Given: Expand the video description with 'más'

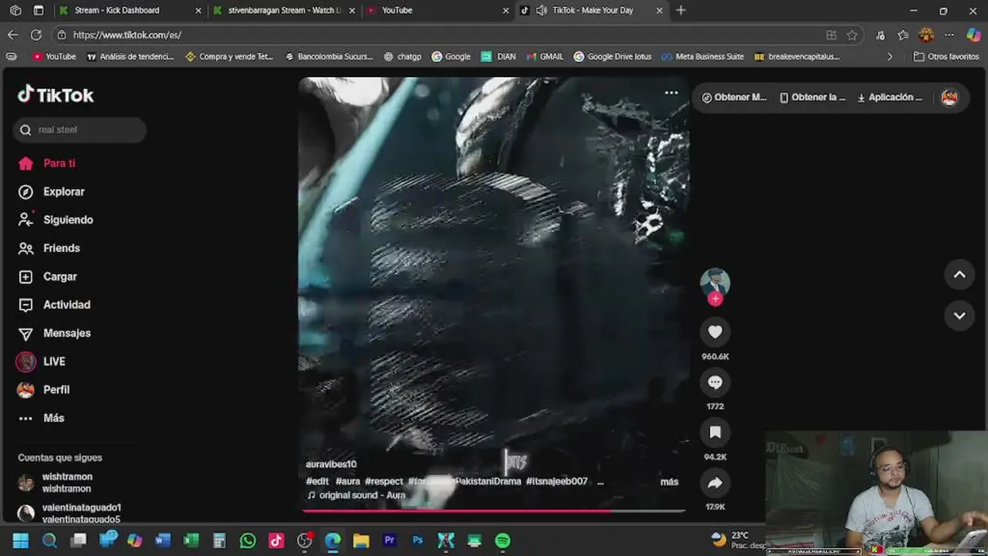Looking at the screenshot, I should pos(669,481).
